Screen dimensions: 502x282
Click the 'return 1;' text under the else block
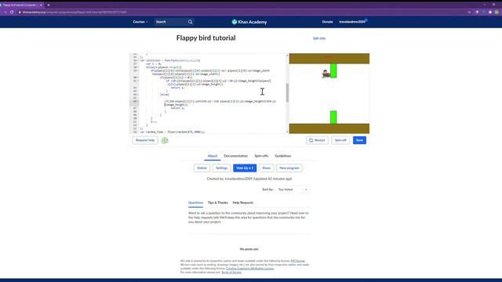177,108
